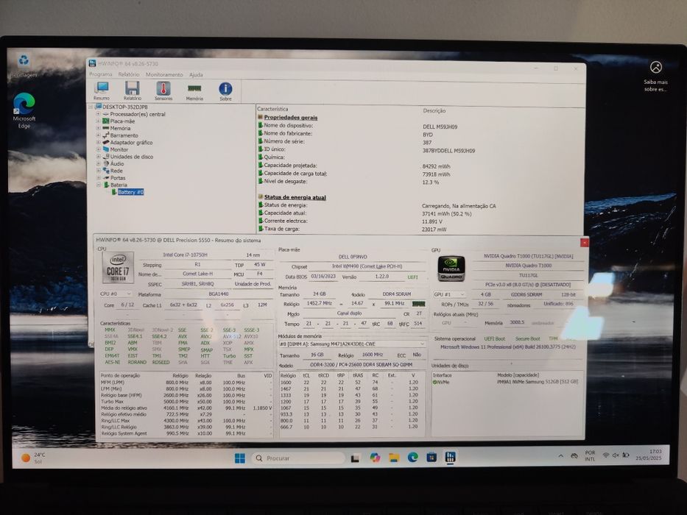Open the Monitoramento menu
This screenshot has height=515, width=687.
[x=164, y=74]
